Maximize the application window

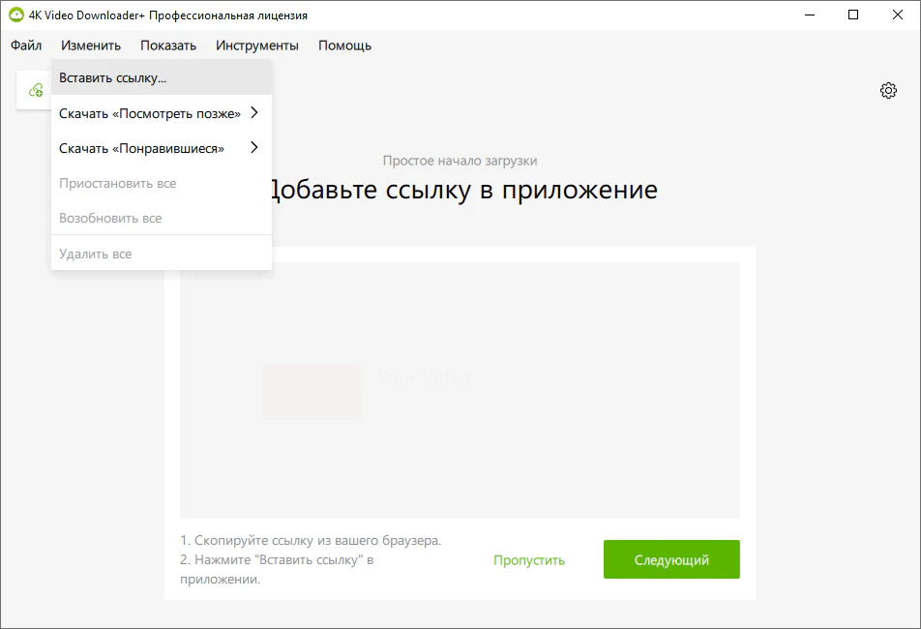[852, 15]
